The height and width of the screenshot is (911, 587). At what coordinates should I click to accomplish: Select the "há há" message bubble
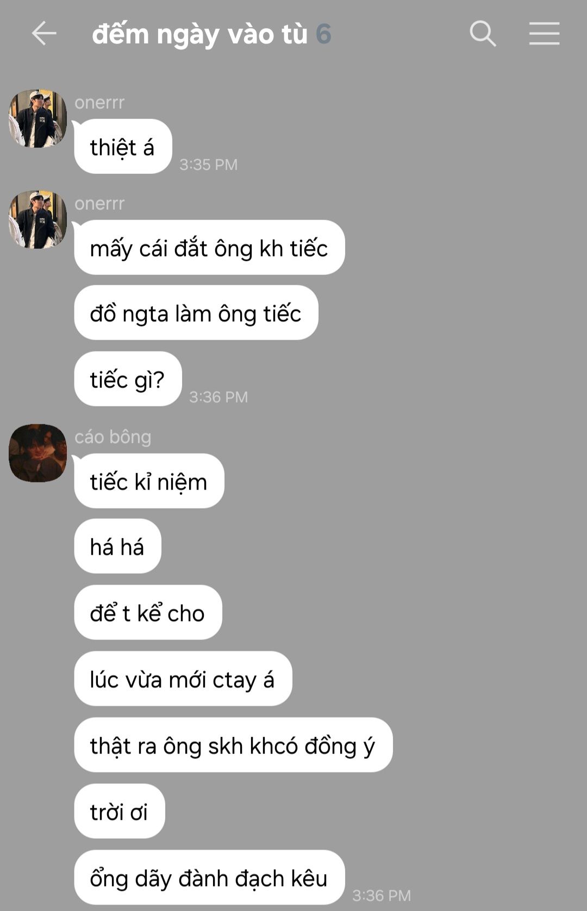tap(117, 546)
